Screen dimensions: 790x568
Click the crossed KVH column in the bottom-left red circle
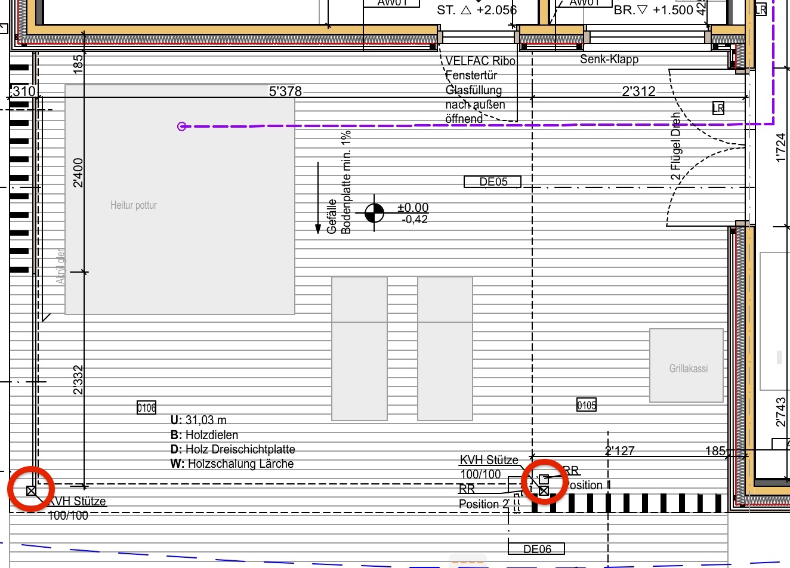pos(31,490)
